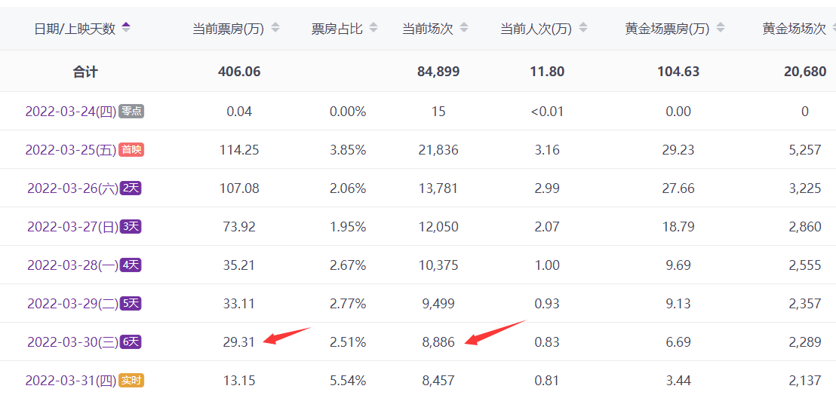Click the 当前场次 column header
This screenshot has width=836, height=395.
[428, 29]
